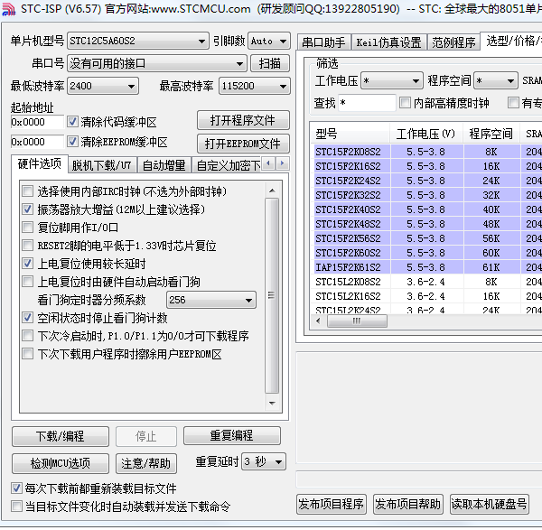Viewport: 542px width, 530px height.
Task: Open the 工作电压 filter dropdown
Action: [x=392, y=81]
